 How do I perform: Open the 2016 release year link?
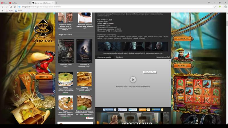(x=110, y=20)
